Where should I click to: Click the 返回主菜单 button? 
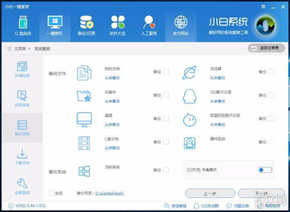click(266, 48)
